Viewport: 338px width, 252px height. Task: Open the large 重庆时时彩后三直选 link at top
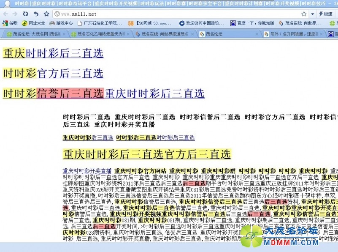[53, 53]
